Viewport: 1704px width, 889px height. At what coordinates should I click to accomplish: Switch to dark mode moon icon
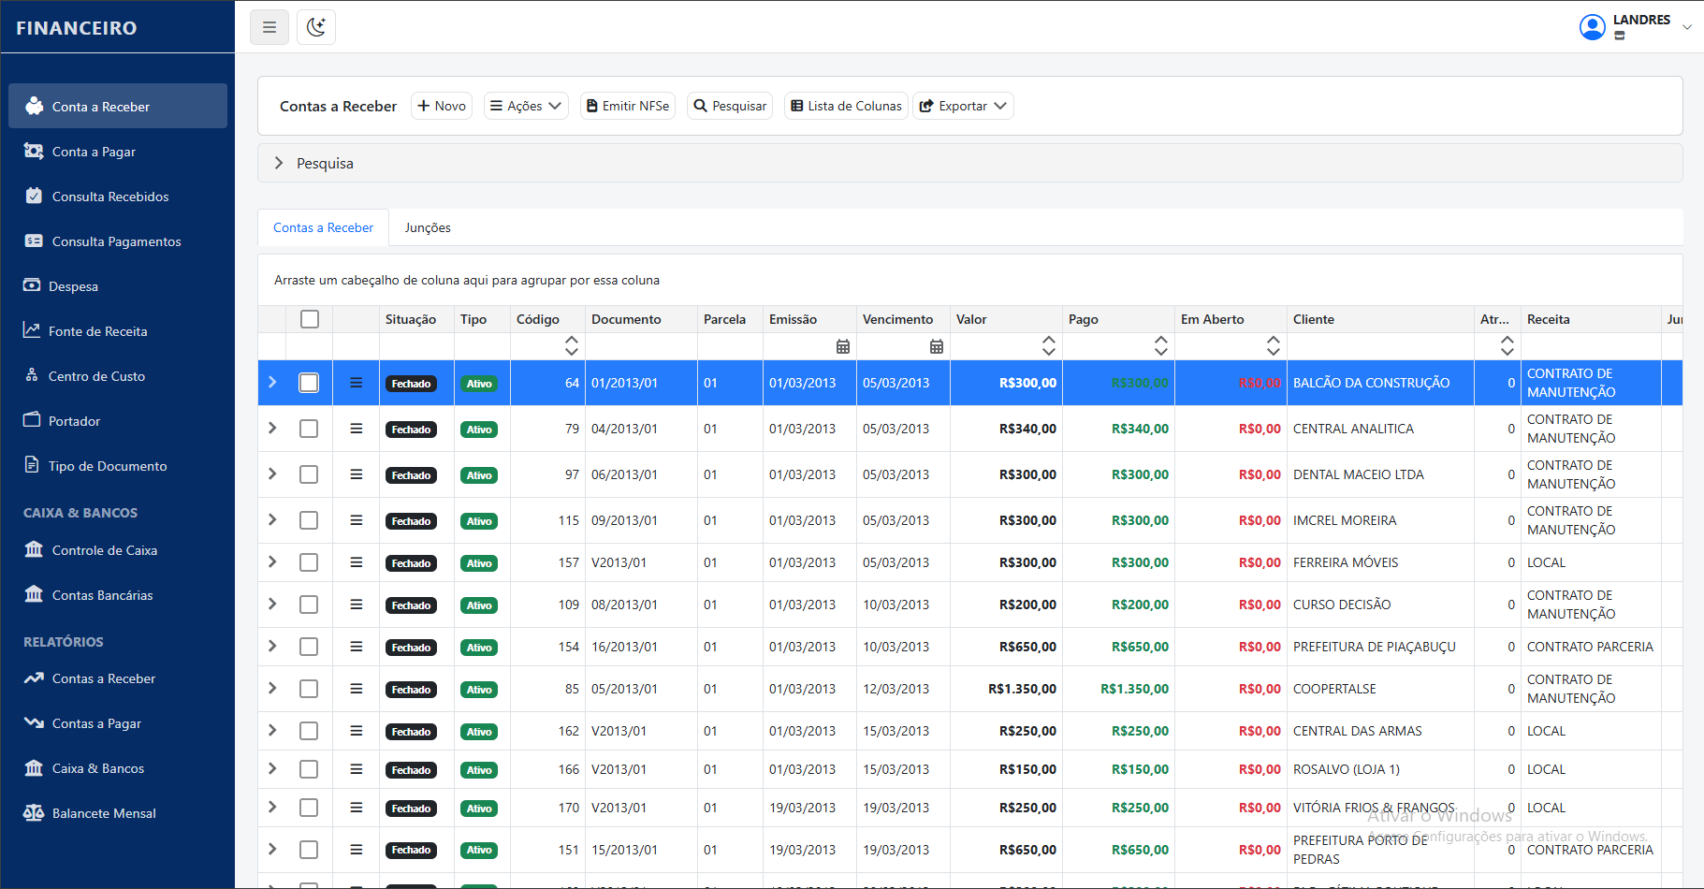(x=316, y=27)
